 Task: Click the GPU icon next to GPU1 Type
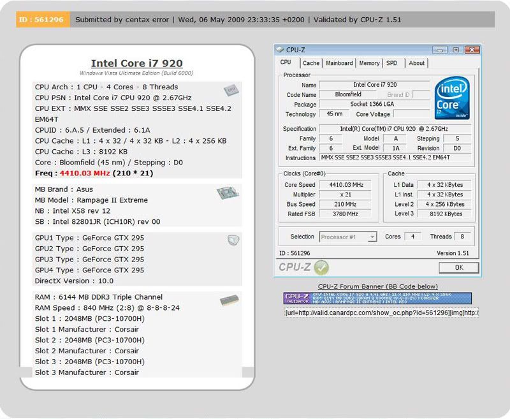(x=233, y=240)
